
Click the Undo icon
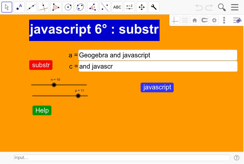tap(199, 7)
